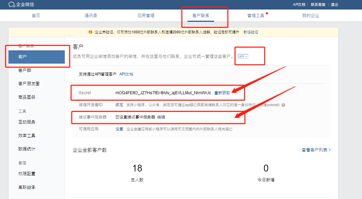Open the 首页 tab
Image resolution: width=362 pixels, height=199 pixels.
[36, 15]
